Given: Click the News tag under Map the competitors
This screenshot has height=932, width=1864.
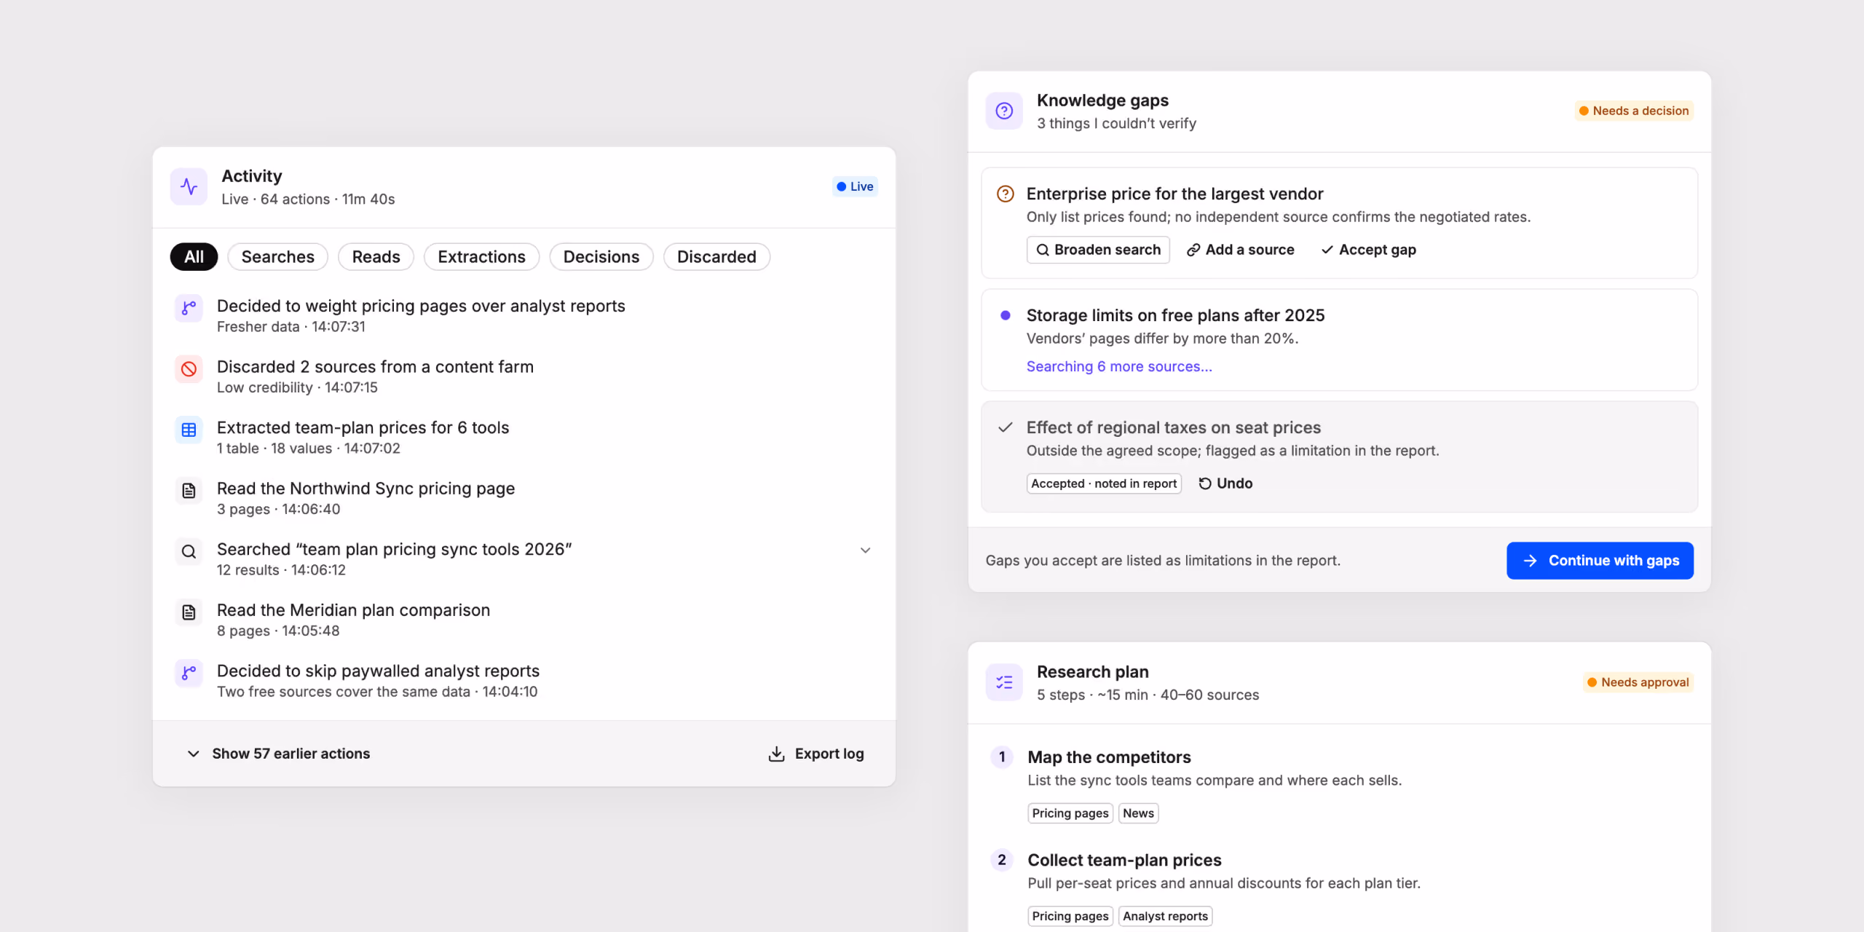Looking at the screenshot, I should (x=1138, y=813).
